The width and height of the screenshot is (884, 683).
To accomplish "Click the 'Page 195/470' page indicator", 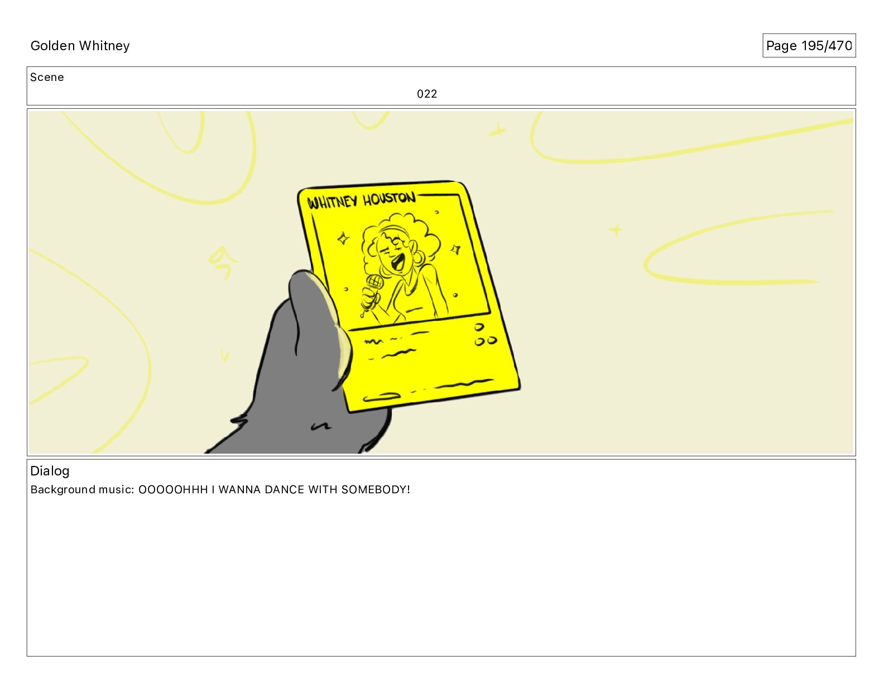I will tap(809, 46).
